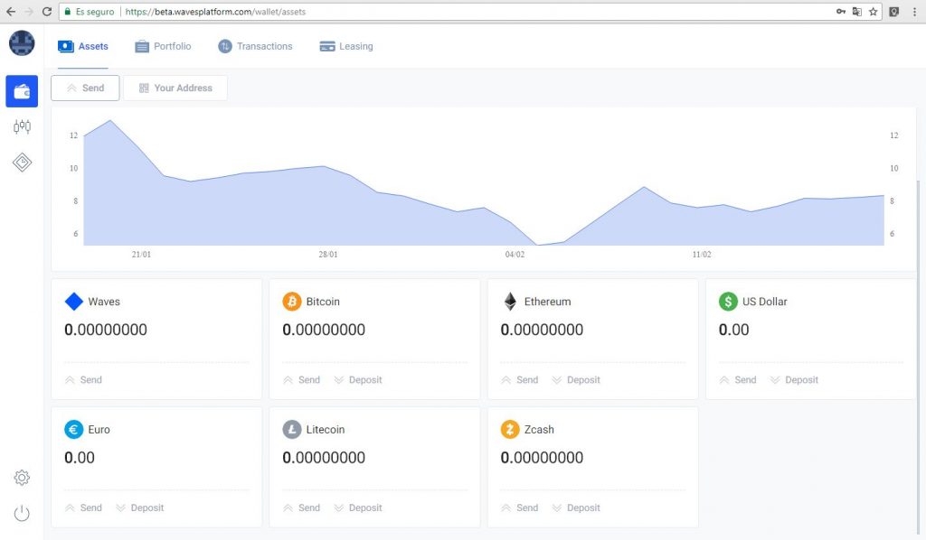Click the power logout icon

(x=22, y=514)
